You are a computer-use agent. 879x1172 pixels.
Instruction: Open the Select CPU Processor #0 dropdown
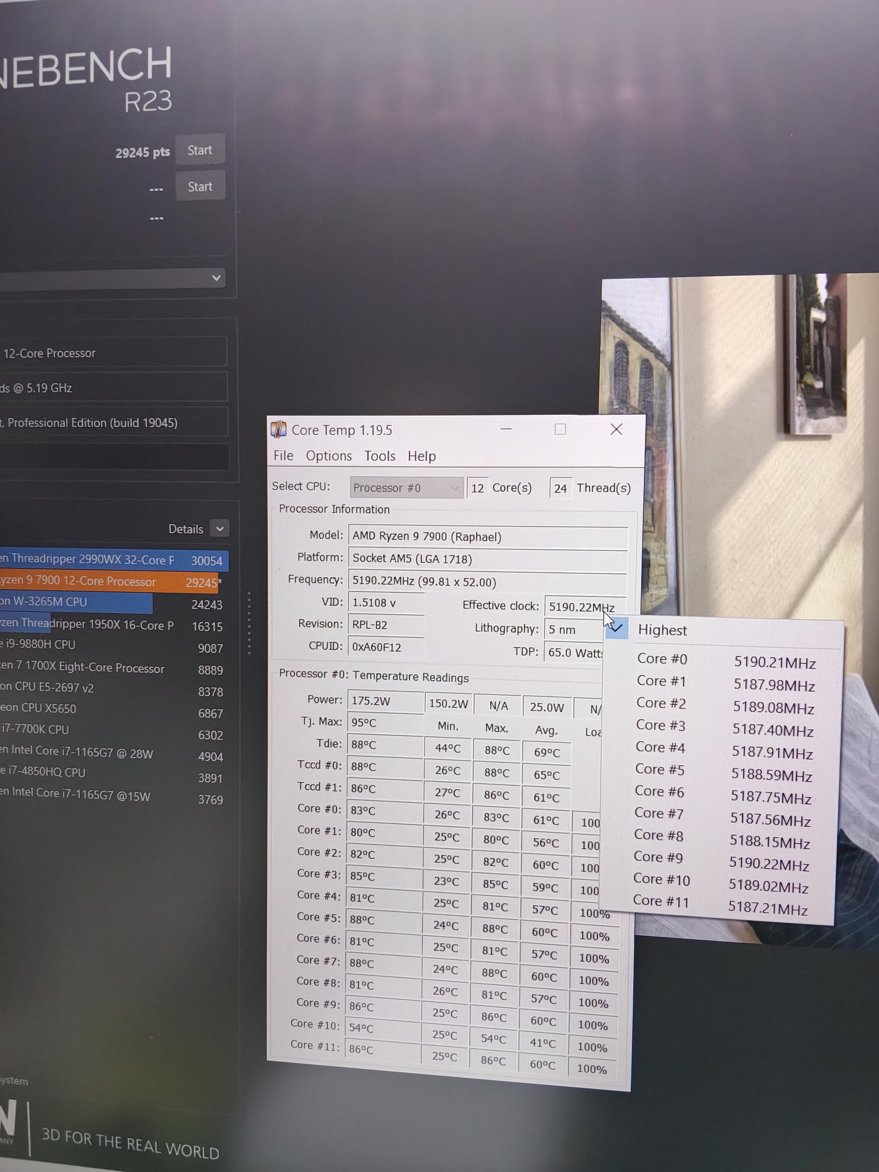click(406, 488)
